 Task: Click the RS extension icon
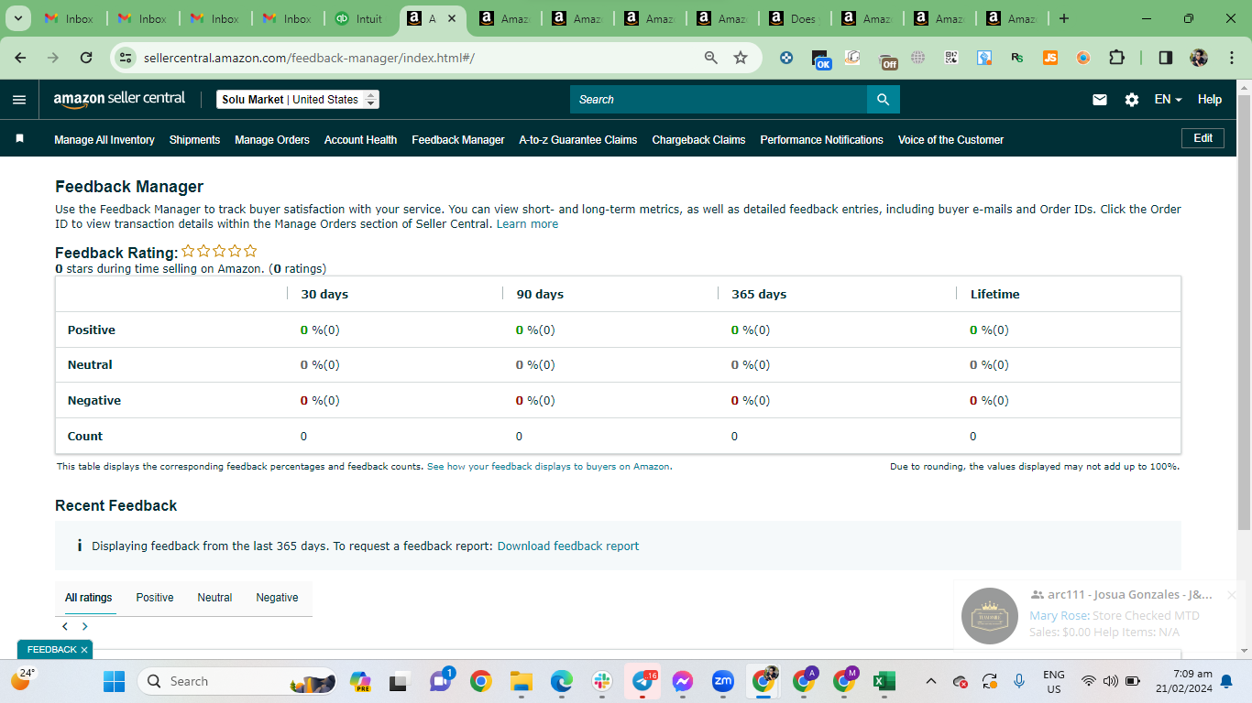tap(1017, 58)
